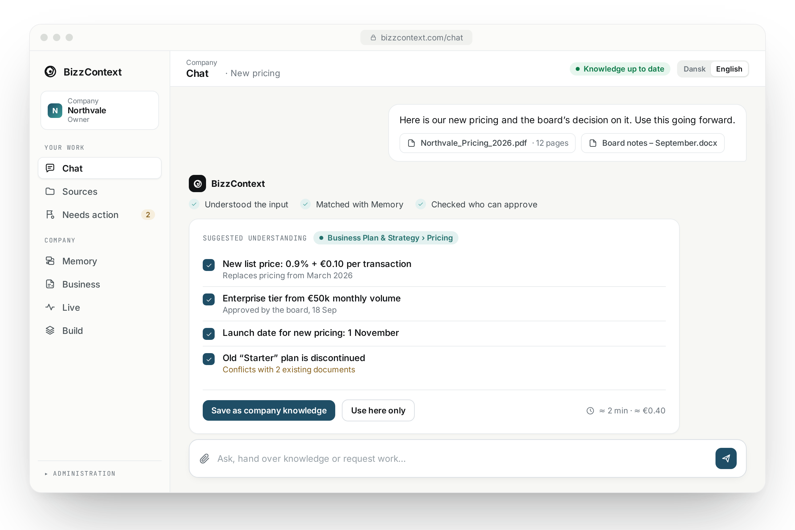Open Sources in the sidebar
Viewport: 795px width, 530px height.
(100, 191)
